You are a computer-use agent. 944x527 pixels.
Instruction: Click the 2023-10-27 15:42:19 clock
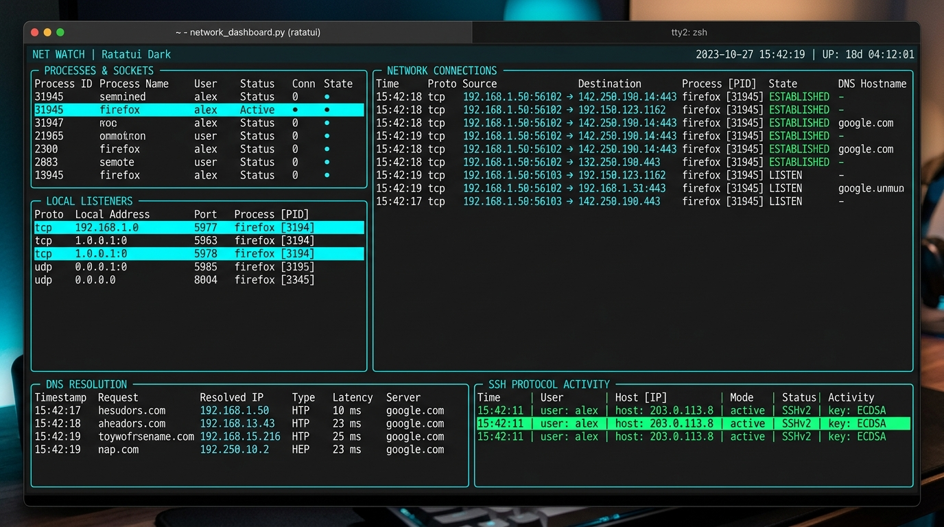pos(751,54)
